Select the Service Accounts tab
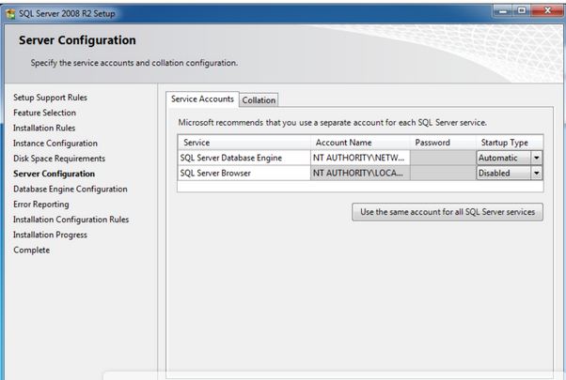This screenshot has width=566, height=380. point(202,99)
